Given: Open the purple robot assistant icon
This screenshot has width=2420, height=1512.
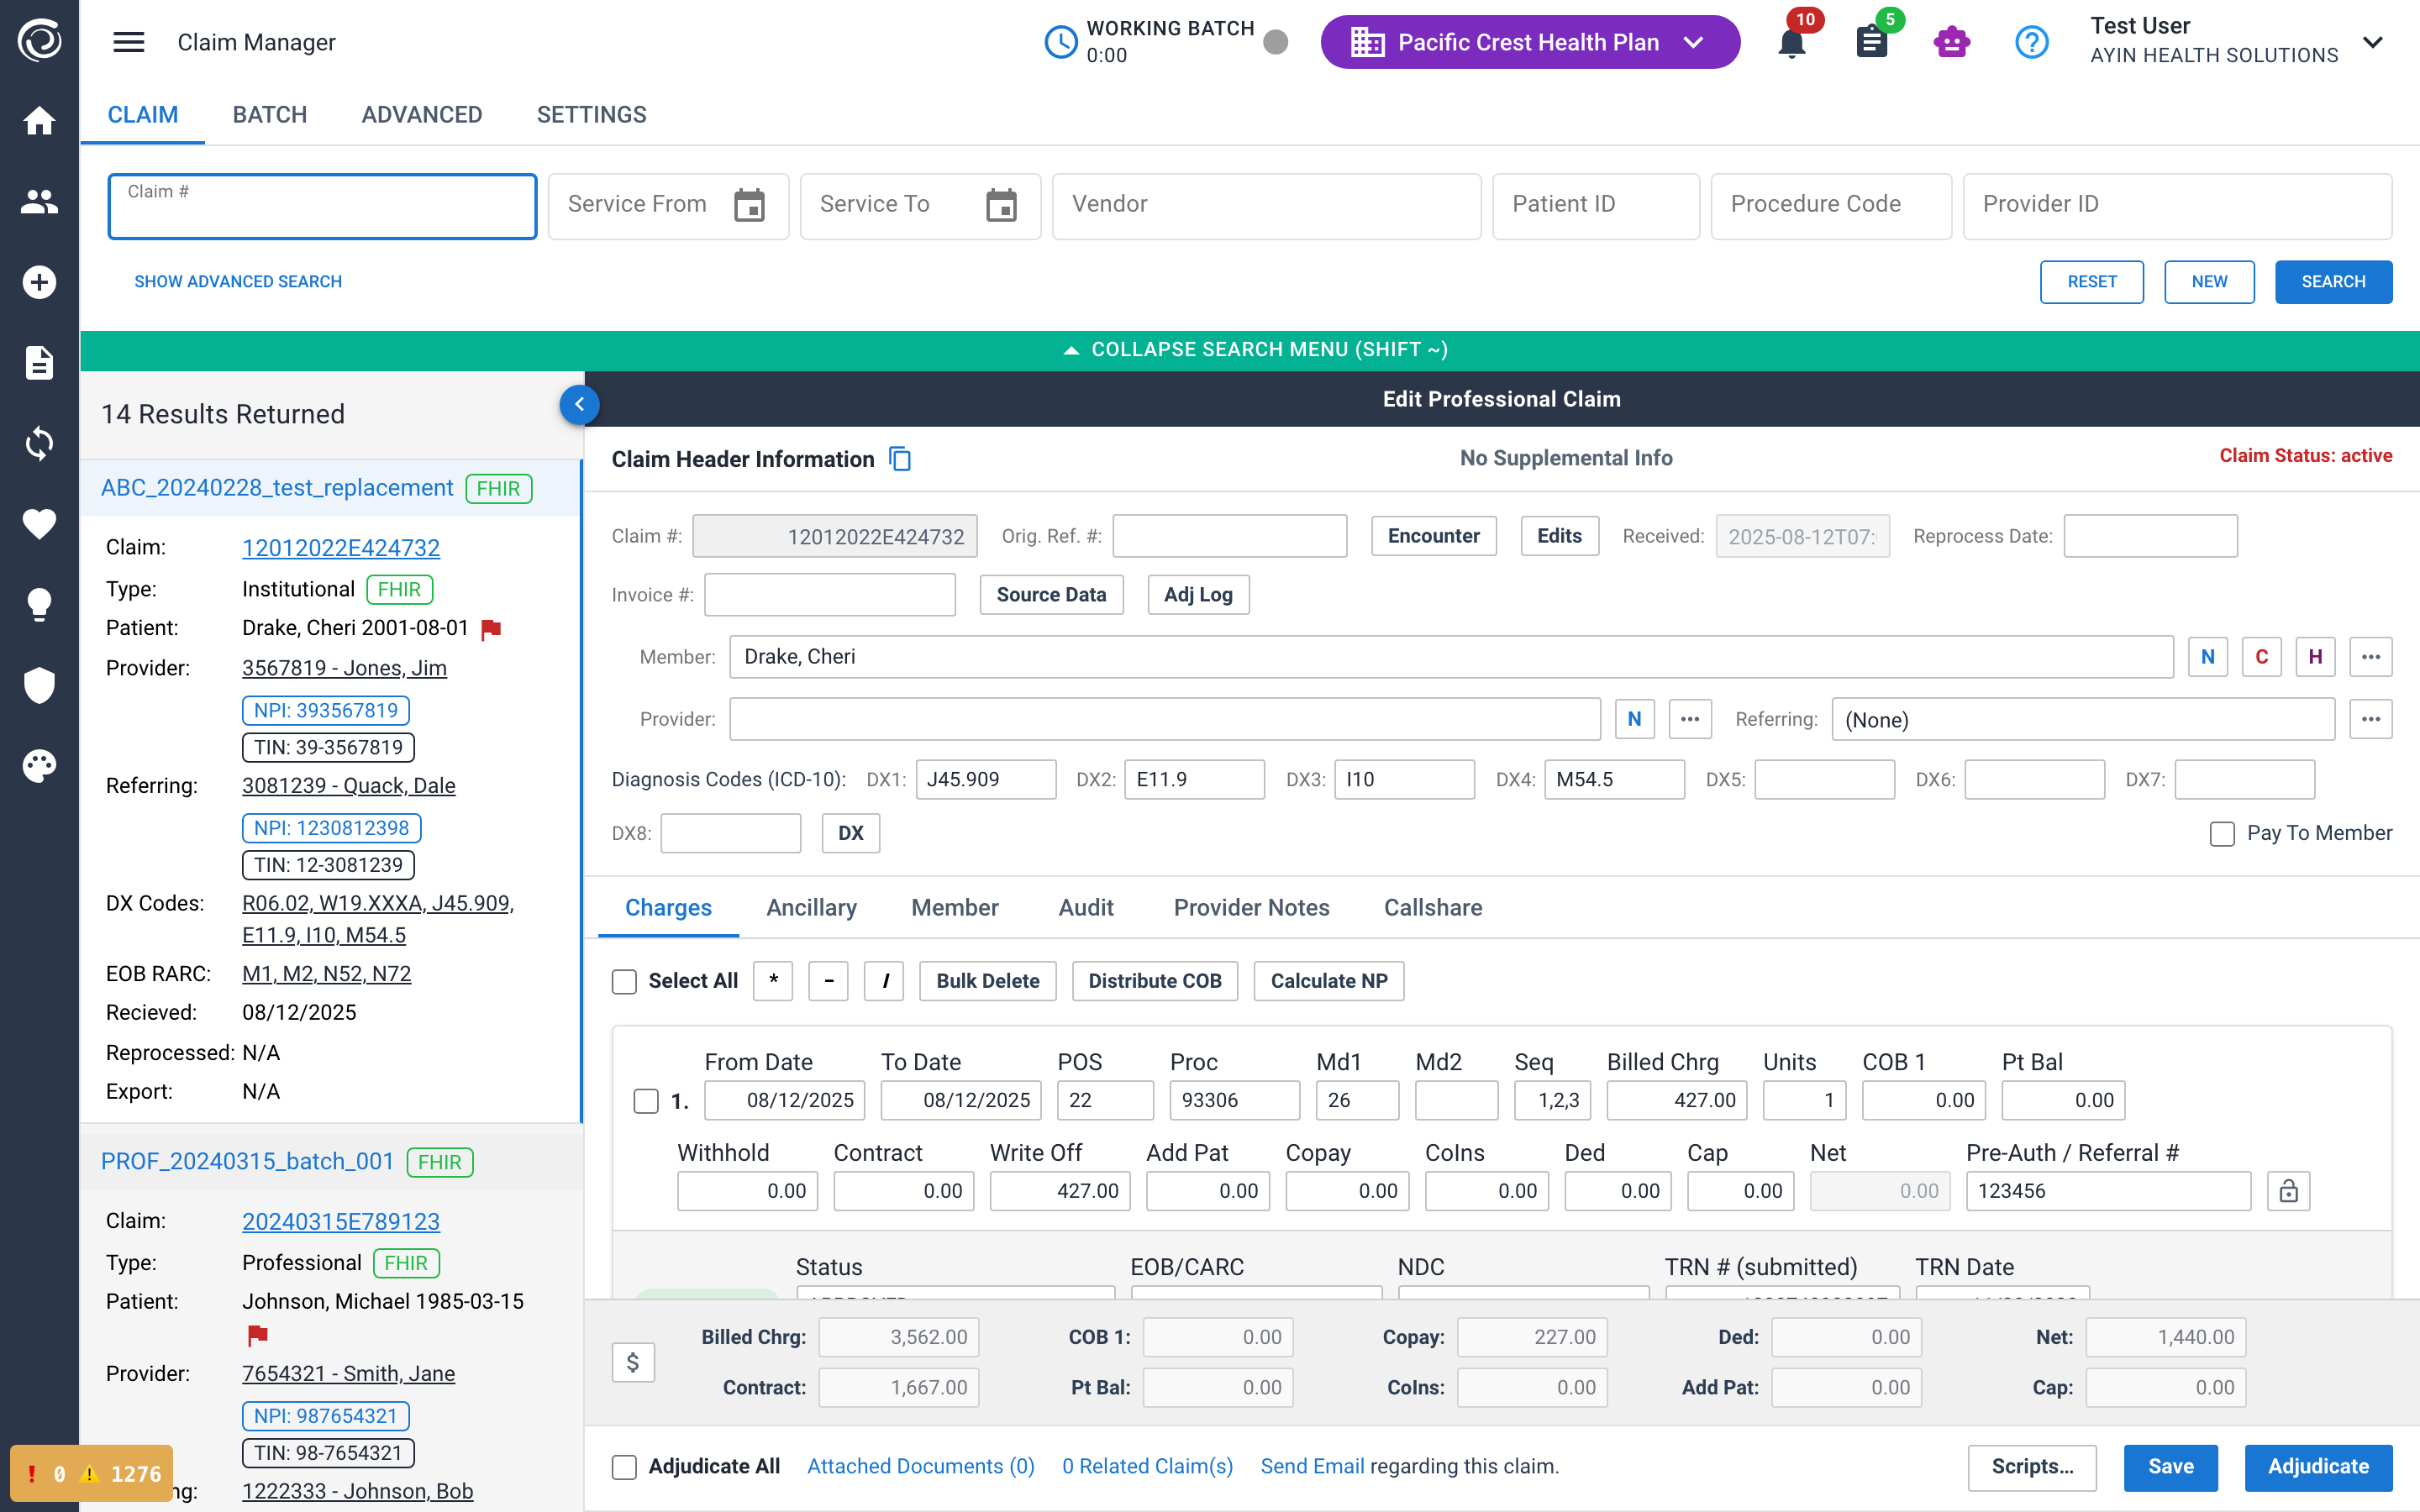Looking at the screenshot, I should (x=1952, y=42).
